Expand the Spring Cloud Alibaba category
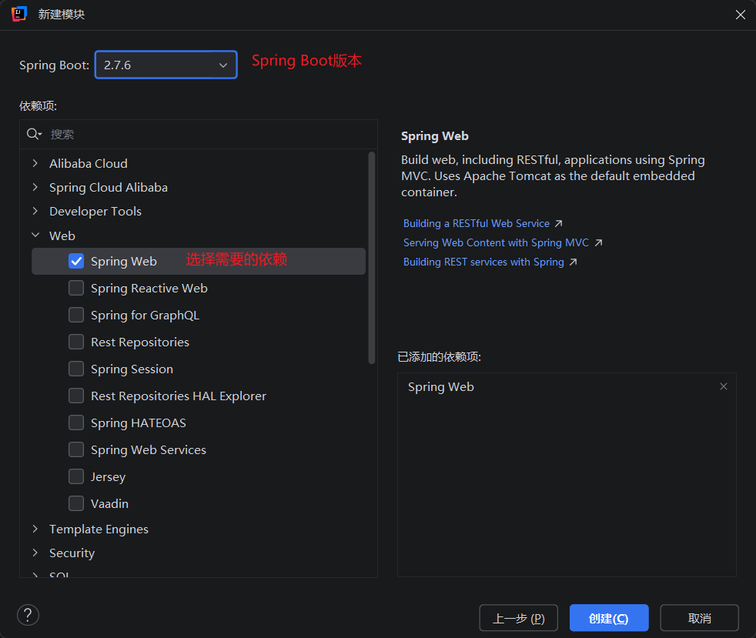The image size is (756, 638). [x=35, y=187]
